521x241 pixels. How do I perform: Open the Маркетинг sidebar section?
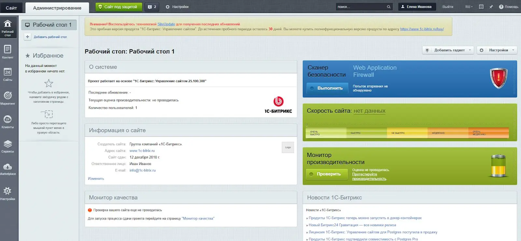[x=7, y=98]
